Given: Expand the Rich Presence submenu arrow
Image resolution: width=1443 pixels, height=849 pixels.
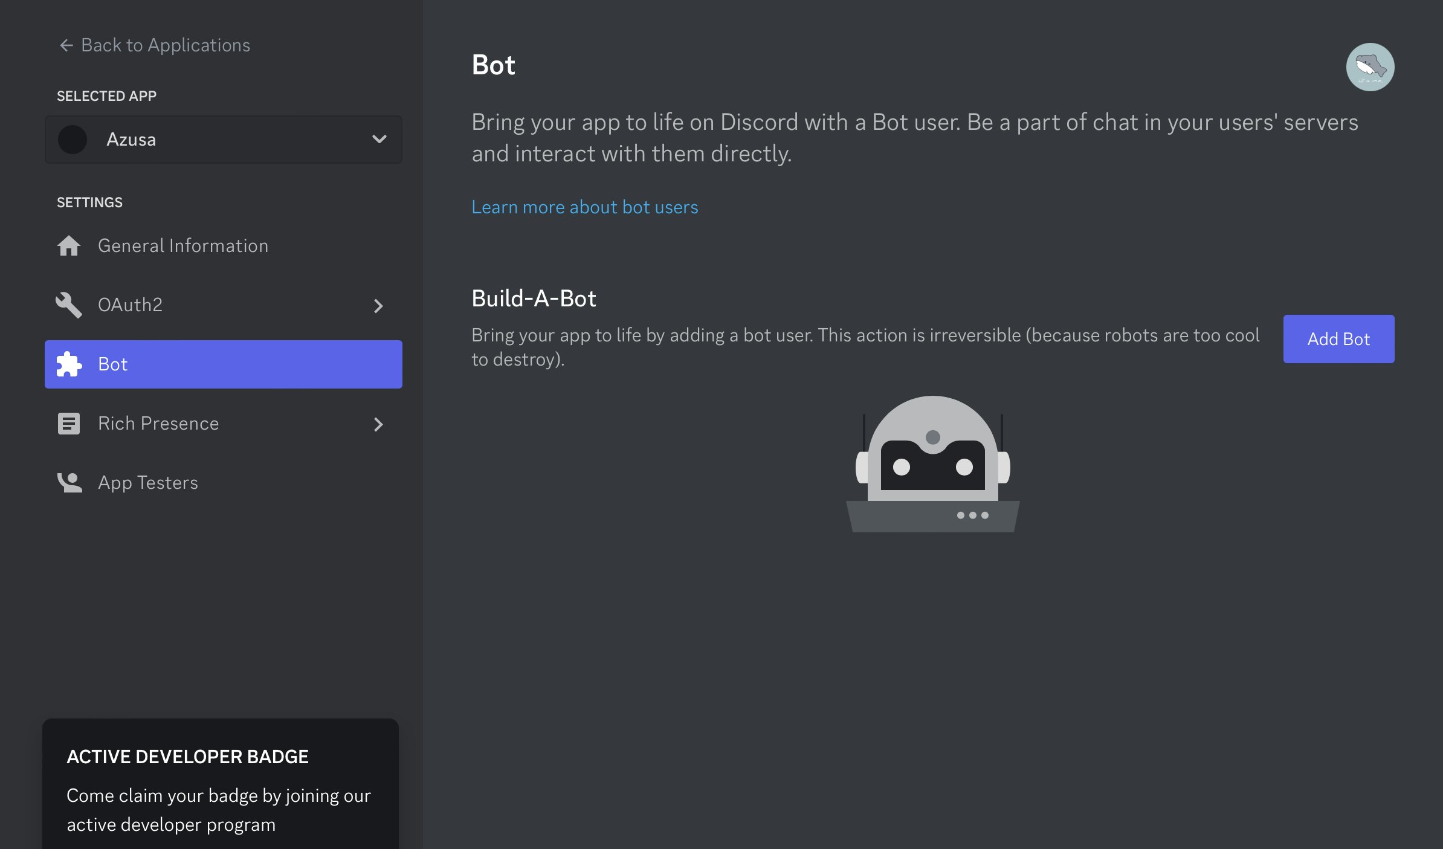Looking at the screenshot, I should 378,424.
